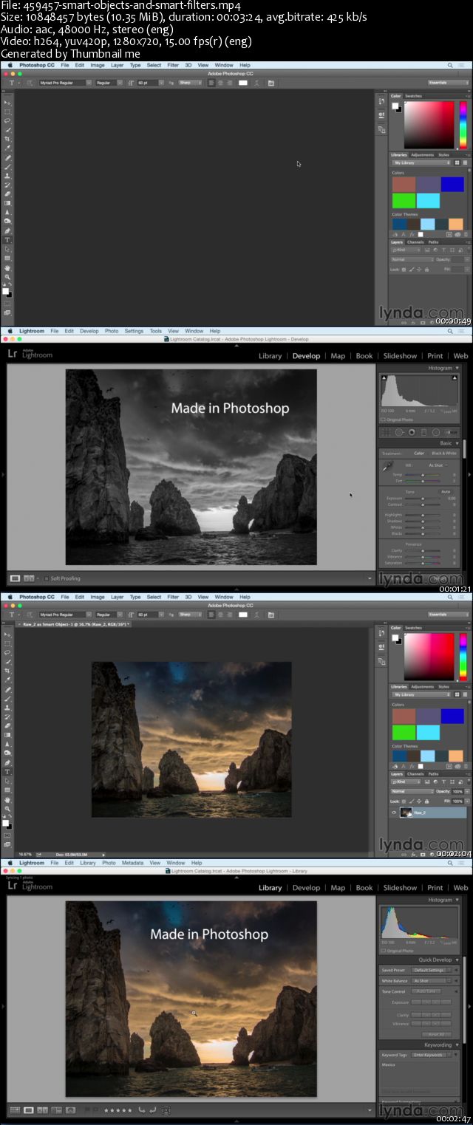
Task: Choose the Lasso tool in the empty Photoshop frame
Action: click(8, 121)
